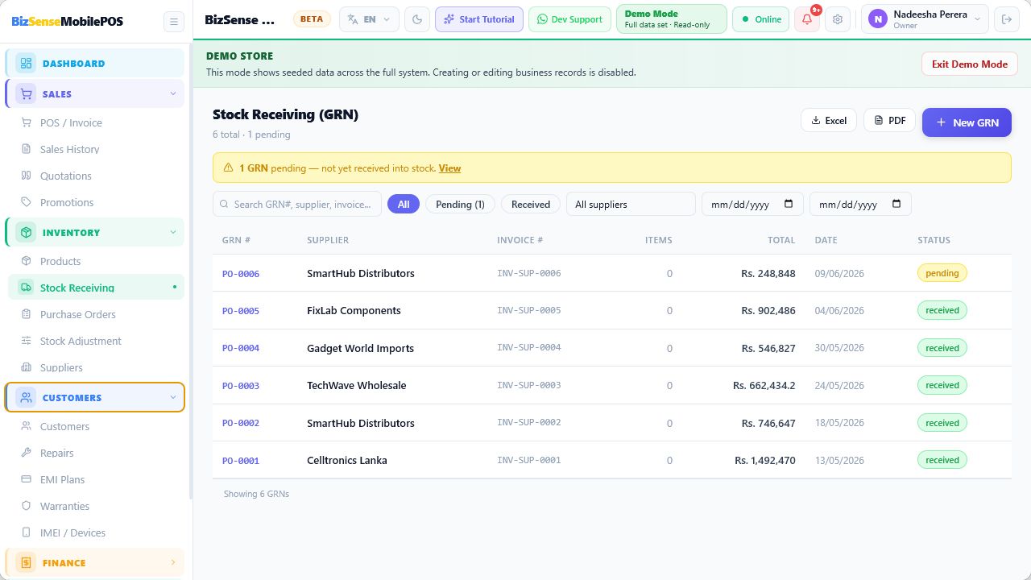Click the Purchase Orders clipboard icon
Image resolution: width=1031 pixels, height=580 pixels.
(x=26, y=315)
